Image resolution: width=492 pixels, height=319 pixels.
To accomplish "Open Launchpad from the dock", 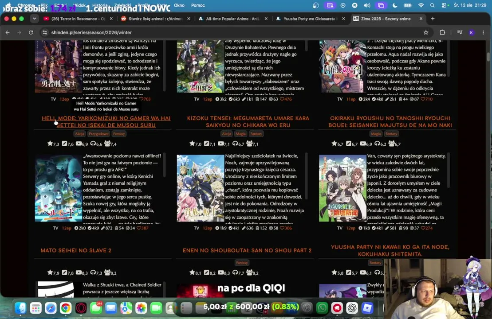I will click(x=35, y=308).
